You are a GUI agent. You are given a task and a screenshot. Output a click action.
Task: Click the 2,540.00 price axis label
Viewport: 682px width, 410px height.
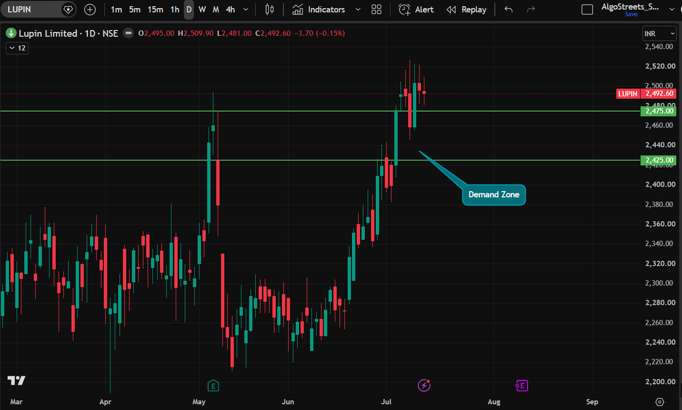(x=659, y=47)
